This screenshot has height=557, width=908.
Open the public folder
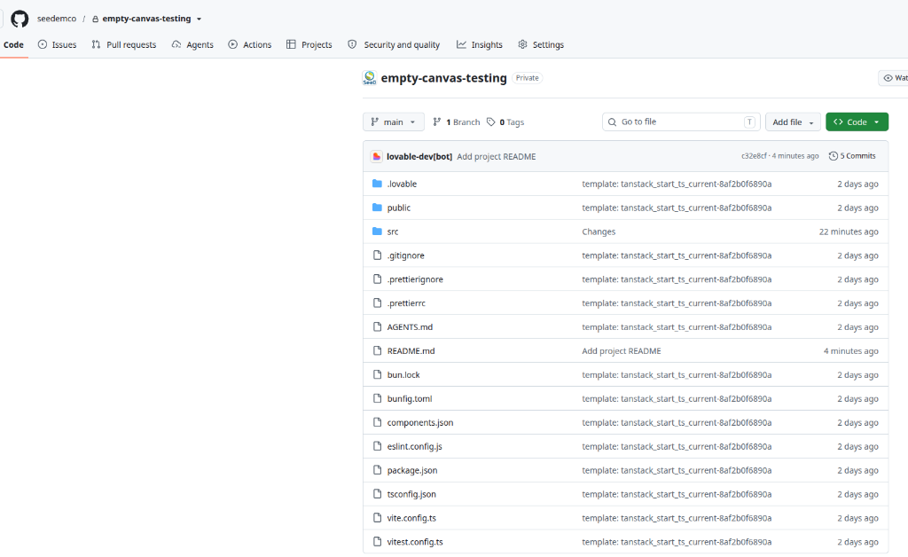399,208
